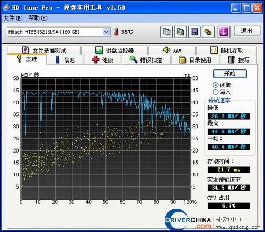Viewport: 265px width, 232px height.
Task: Click the save floppy disk icon
Action: 195,32
